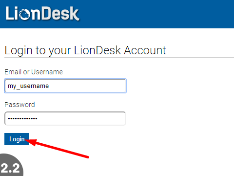234x176 pixels.
Task: Click the empty blue header banner area
Action: point(156,14)
